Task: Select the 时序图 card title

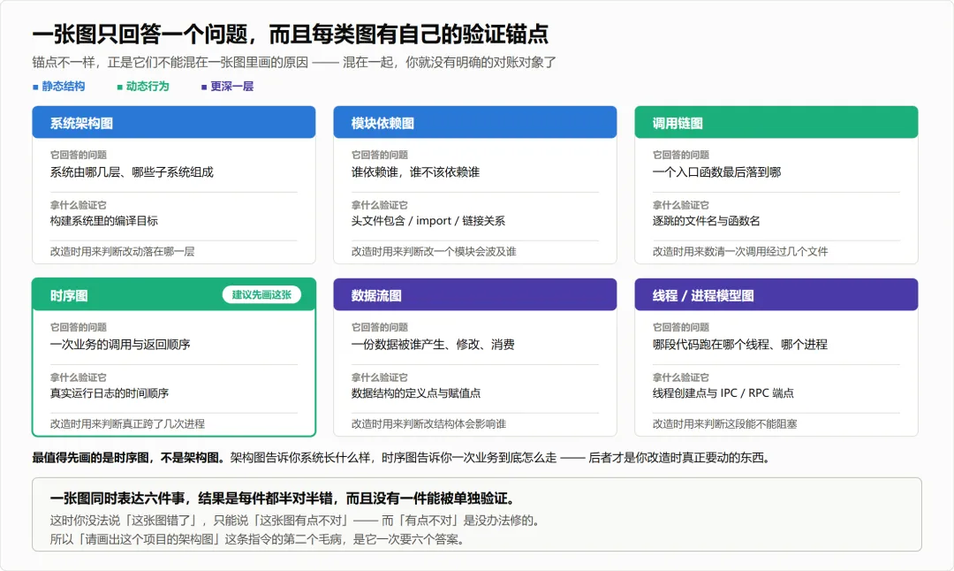Action: click(69, 296)
